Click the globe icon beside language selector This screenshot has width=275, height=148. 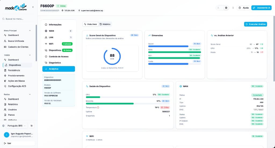click(x=3, y=126)
